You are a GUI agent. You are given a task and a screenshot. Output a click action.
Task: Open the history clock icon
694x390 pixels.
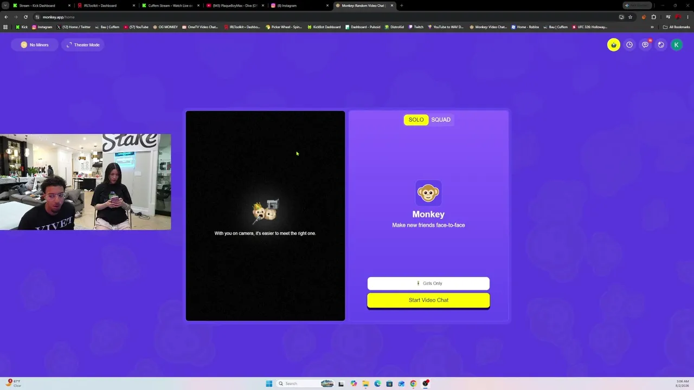[x=629, y=45]
